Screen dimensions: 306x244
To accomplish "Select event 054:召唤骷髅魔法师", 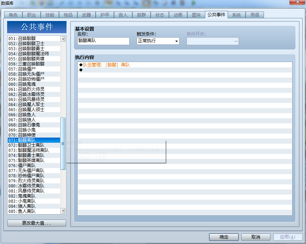I will pos(34,54).
